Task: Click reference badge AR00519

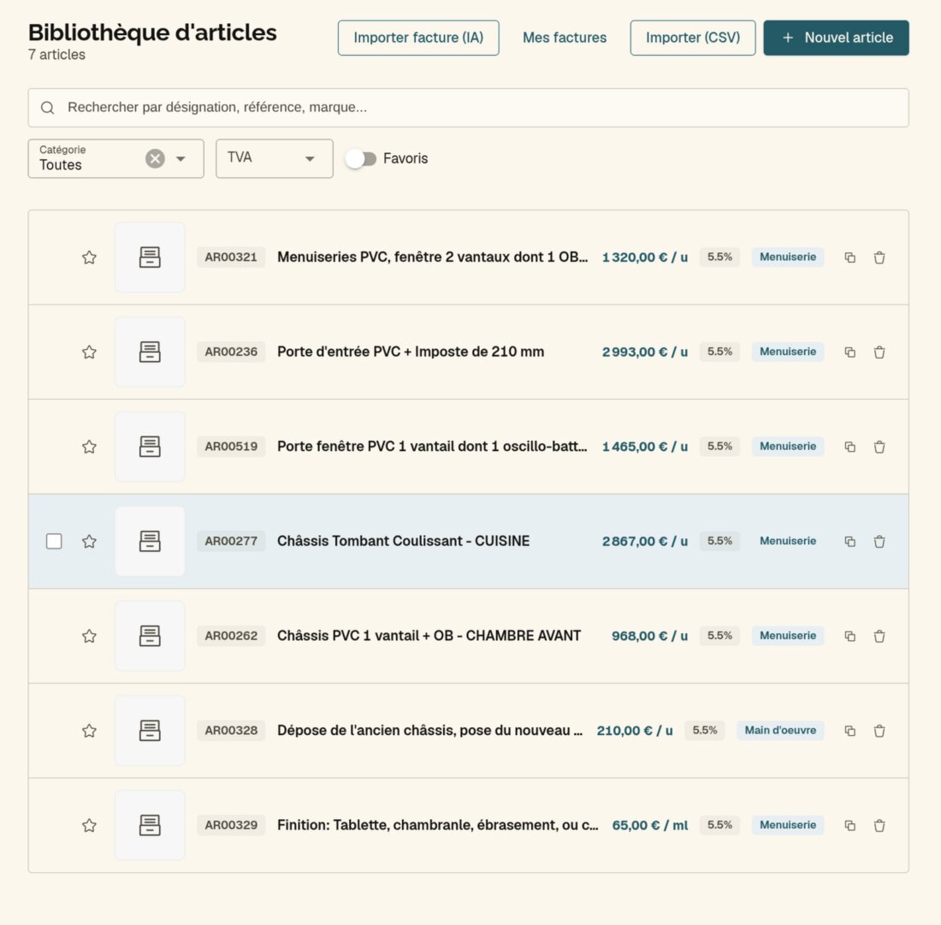Action: coord(231,447)
